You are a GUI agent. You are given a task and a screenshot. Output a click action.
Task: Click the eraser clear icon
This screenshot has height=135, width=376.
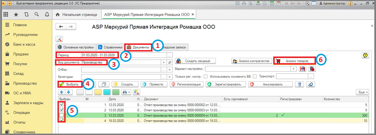coord(311,84)
